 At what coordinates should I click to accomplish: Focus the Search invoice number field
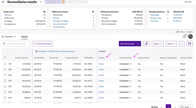click(x=16, y=44)
